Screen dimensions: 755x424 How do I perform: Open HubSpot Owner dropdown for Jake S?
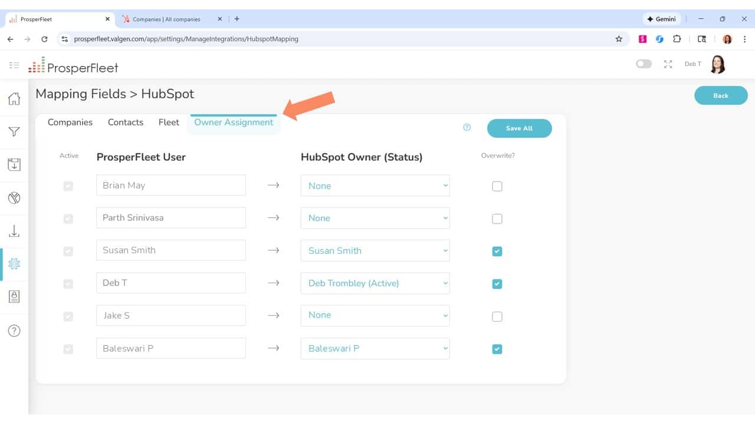(x=375, y=315)
